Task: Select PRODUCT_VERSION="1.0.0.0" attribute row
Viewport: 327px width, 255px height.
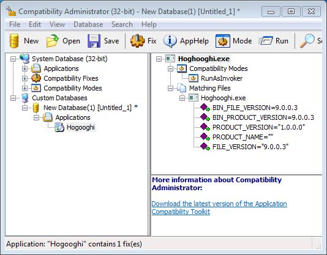Action: point(258,127)
